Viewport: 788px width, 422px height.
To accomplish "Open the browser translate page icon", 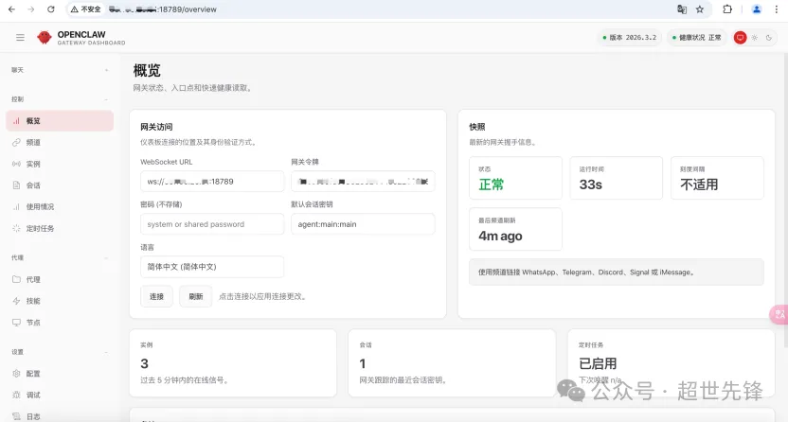I will click(682, 9).
